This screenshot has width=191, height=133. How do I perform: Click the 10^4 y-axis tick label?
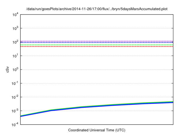[x=15, y=15]
